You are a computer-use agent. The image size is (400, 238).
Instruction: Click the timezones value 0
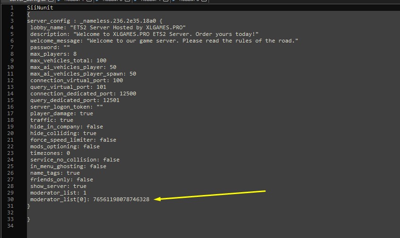pos(68,153)
